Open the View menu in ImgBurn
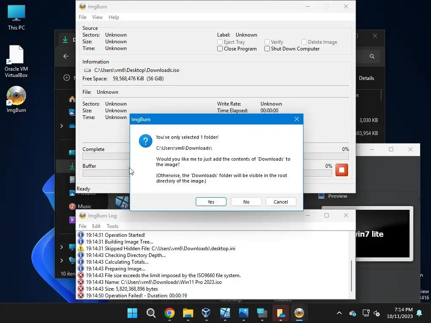Viewport: 431px width, 323px height. [97, 17]
